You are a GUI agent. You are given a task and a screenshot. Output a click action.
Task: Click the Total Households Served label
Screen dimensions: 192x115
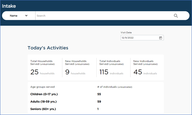(43, 63)
